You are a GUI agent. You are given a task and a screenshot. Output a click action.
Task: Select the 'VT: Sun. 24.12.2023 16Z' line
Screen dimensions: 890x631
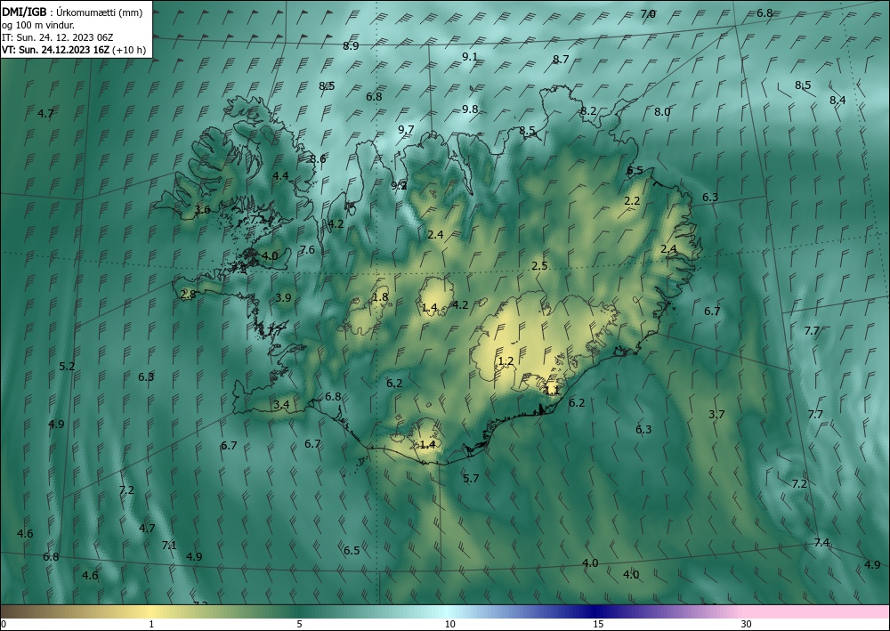[x=55, y=50]
